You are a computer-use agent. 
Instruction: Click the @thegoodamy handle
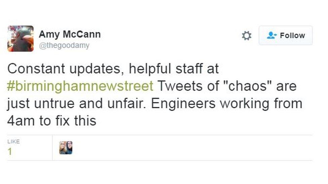pos(64,46)
